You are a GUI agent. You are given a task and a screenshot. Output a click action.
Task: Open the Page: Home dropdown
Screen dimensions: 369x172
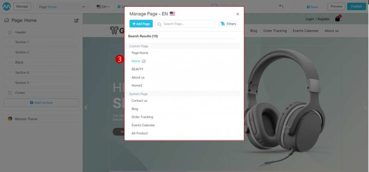tap(62, 7)
